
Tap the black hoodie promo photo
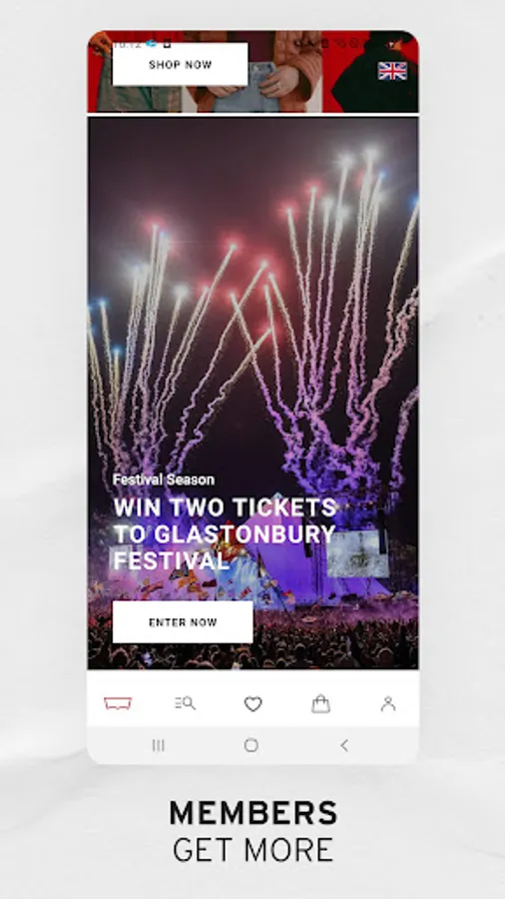click(x=370, y=72)
